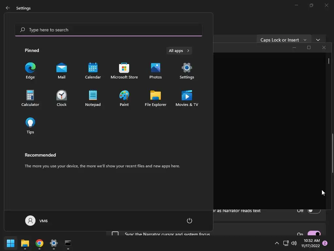Restore down the Settings window
Screen dimensions: 334x251
click(311, 5)
